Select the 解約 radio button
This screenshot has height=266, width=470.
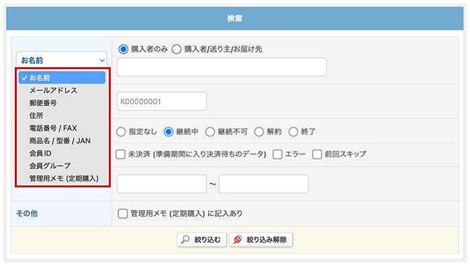(258, 132)
